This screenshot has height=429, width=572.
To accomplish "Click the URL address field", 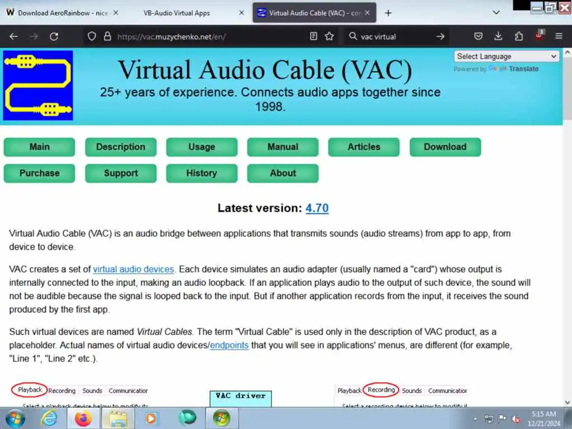I will coord(210,36).
